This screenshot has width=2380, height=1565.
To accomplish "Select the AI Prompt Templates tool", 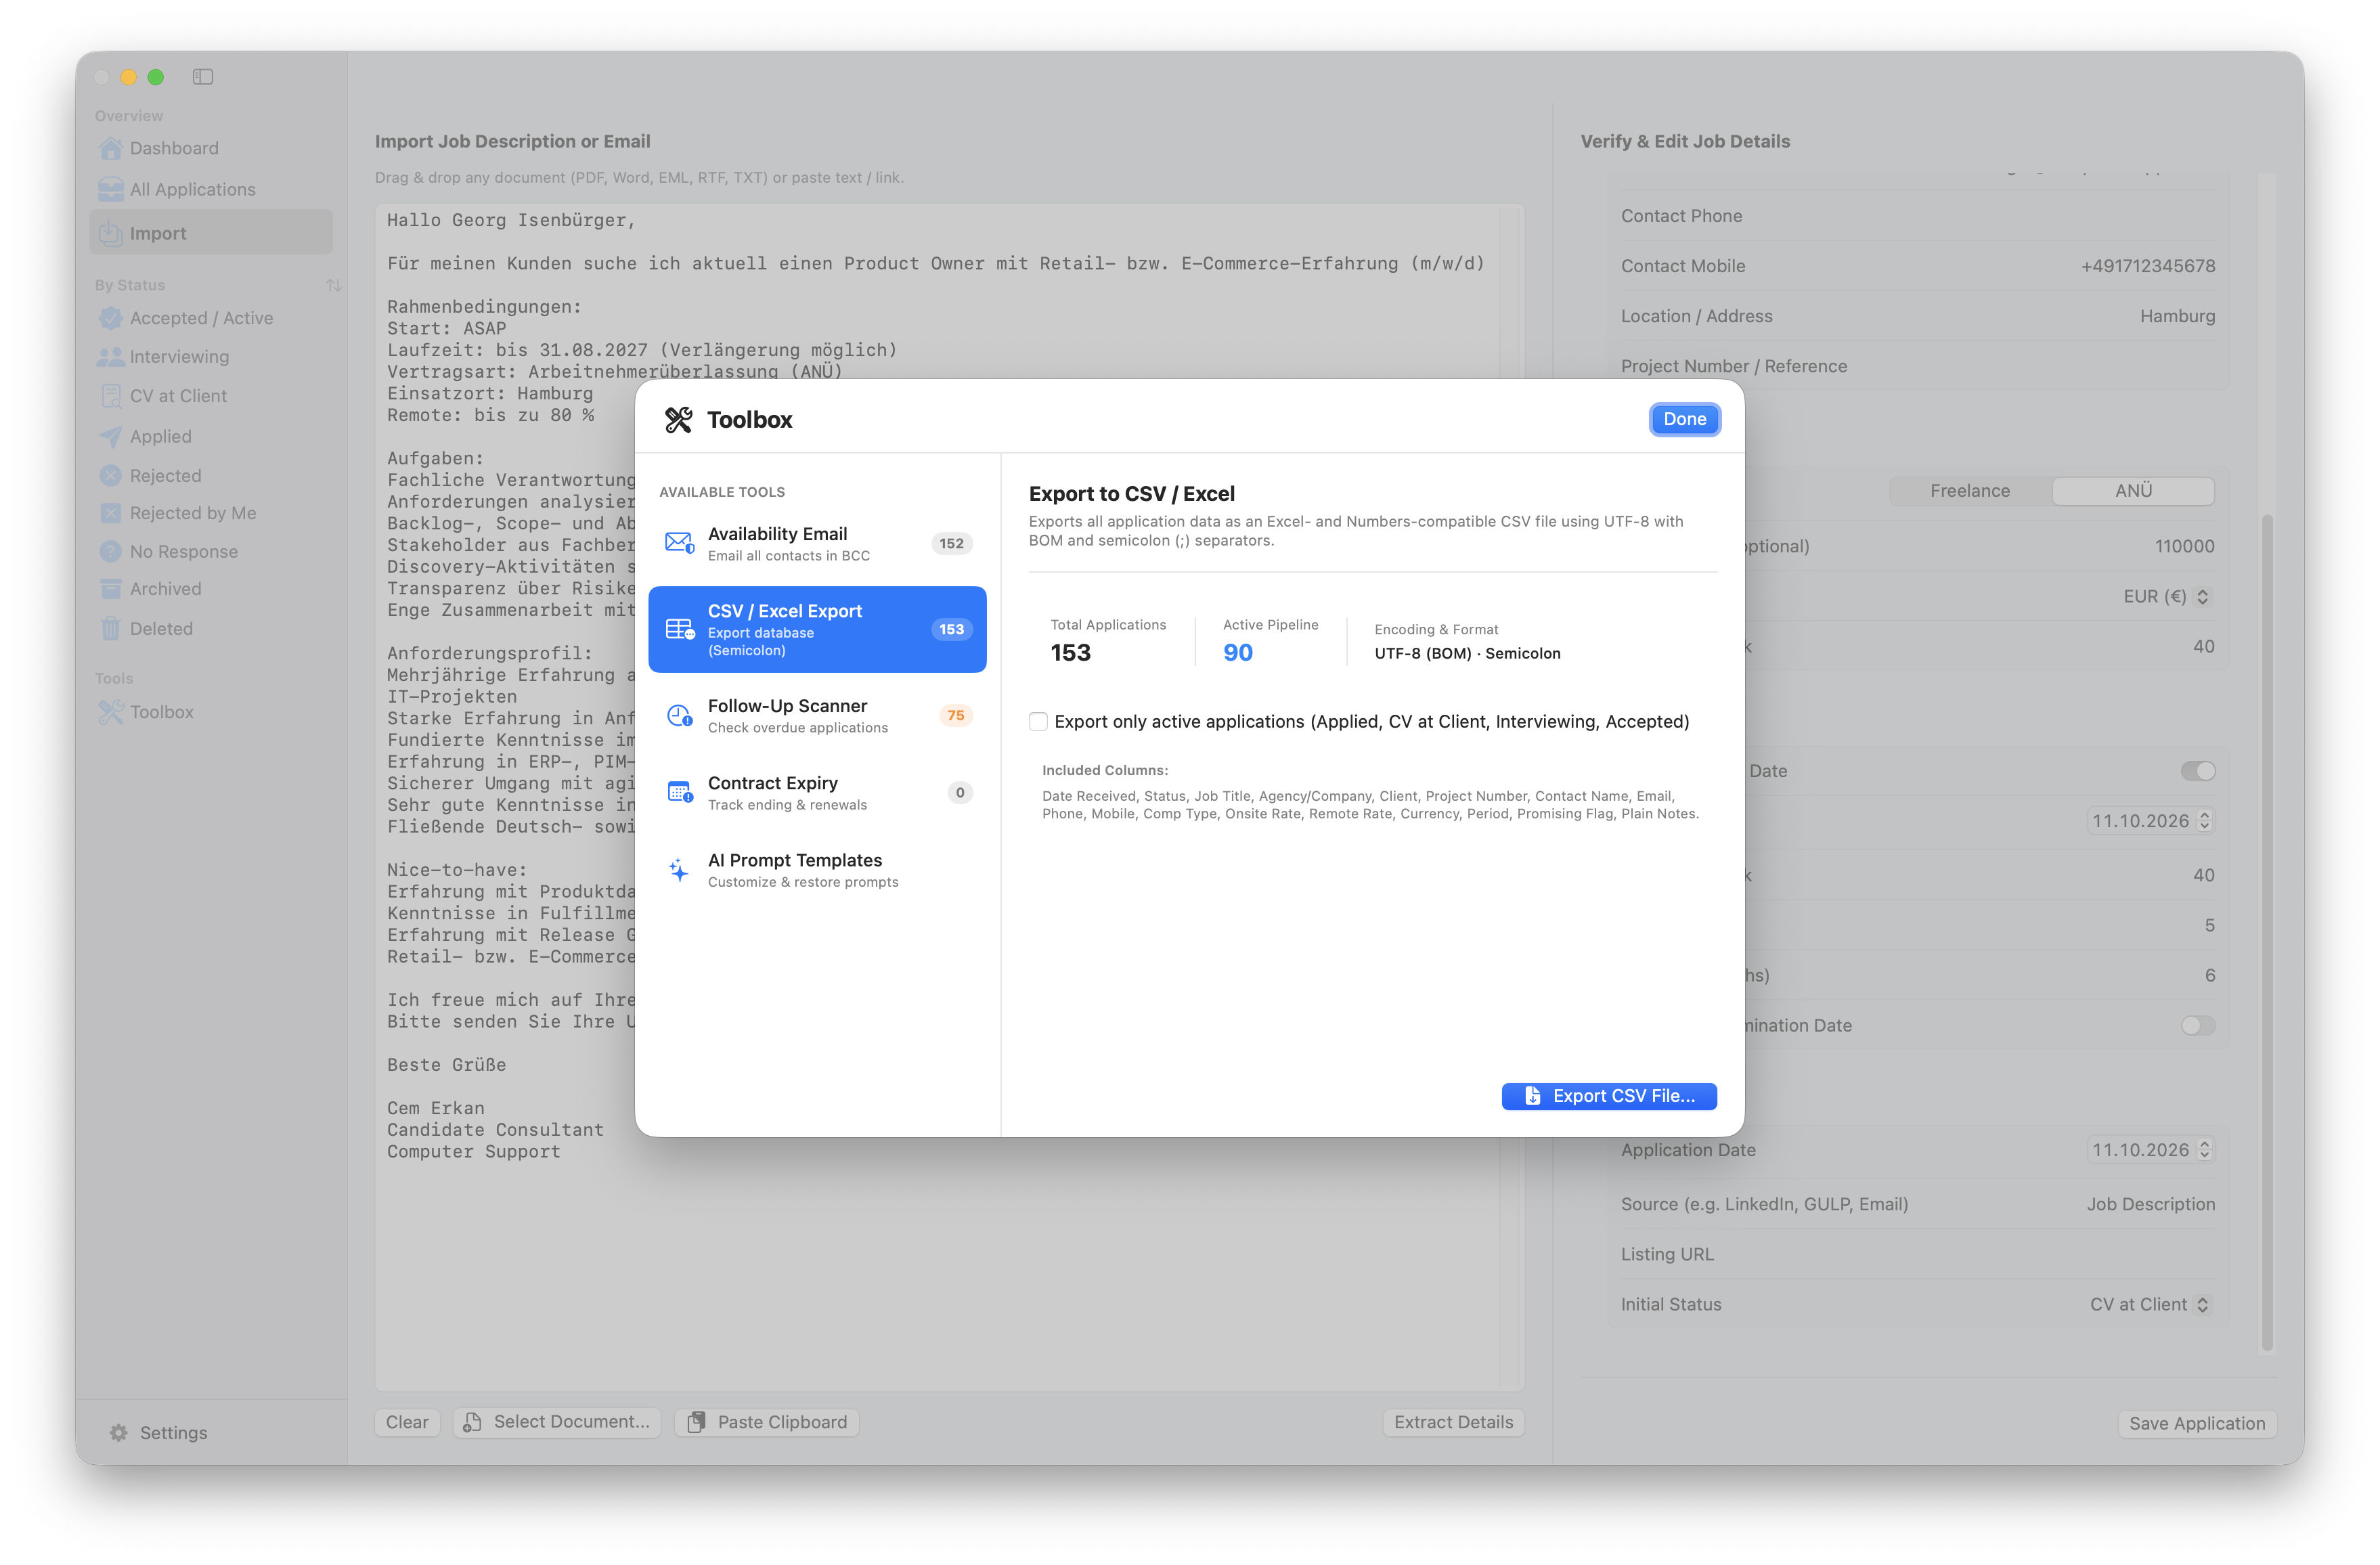I will click(817, 870).
